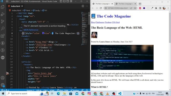Image resolution: width=171 pixels, height=96 pixels.
Task: Click the Chrome address bar URL
Action: (118, 8)
